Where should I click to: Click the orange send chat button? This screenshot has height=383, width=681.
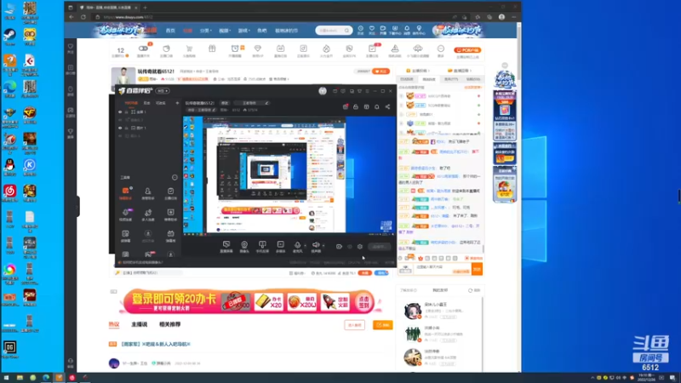click(x=477, y=270)
